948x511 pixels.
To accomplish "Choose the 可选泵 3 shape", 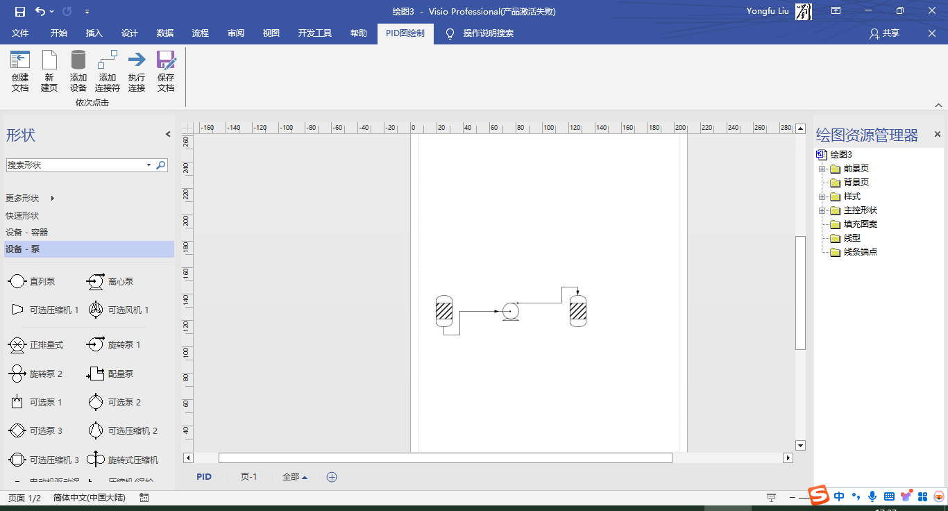I will (35, 430).
